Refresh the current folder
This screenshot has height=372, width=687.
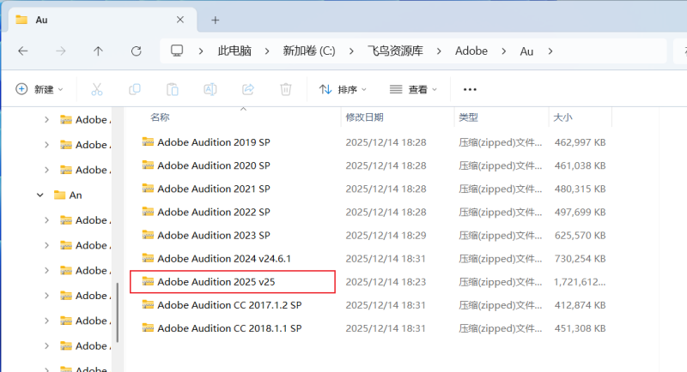point(137,51)
